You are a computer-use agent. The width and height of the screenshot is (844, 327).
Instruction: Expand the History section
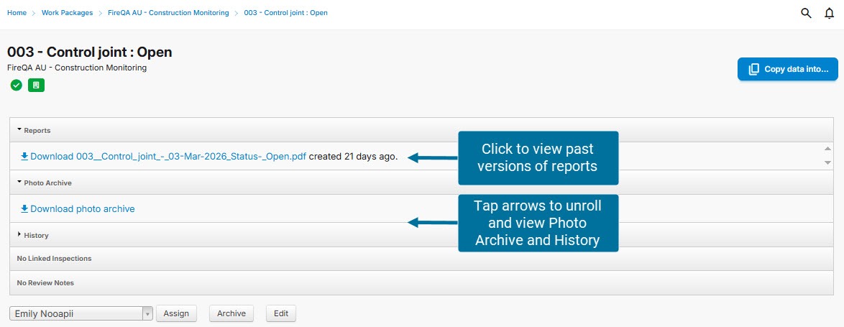tap(36, 236)
